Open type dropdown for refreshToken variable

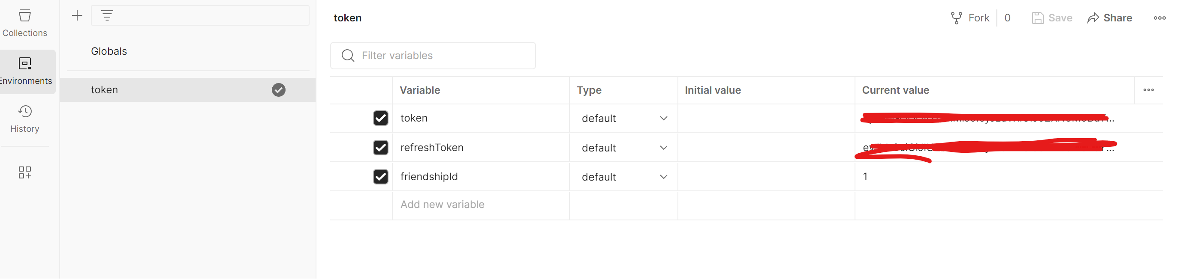coord(623,148)
